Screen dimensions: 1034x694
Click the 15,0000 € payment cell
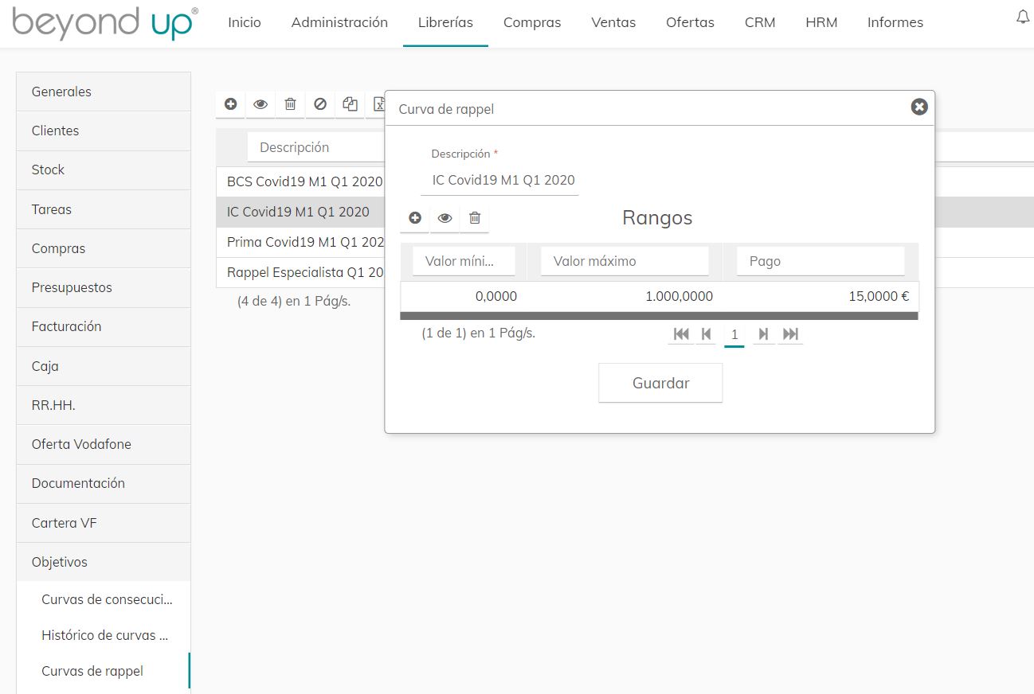[821, 296]
